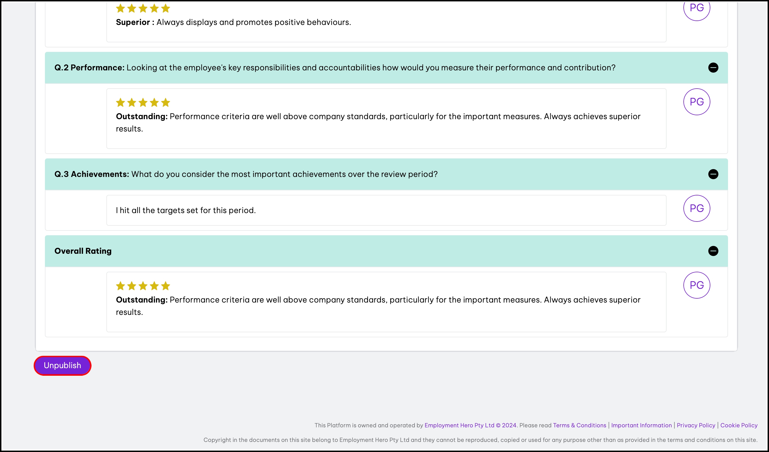Screen dimensions: 769x452
Task: Open the Privacy Policy link
Action: pos(696,425)
